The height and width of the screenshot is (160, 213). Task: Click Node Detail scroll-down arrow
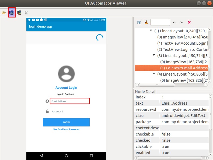coord(210,154)
